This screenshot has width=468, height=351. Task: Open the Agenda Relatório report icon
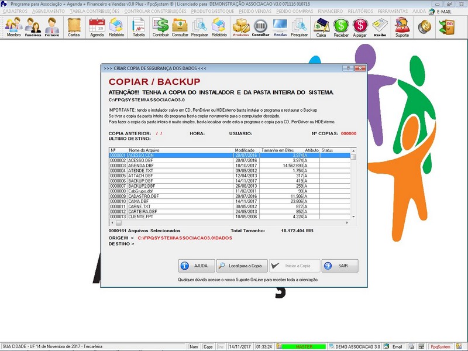(116, 27)
